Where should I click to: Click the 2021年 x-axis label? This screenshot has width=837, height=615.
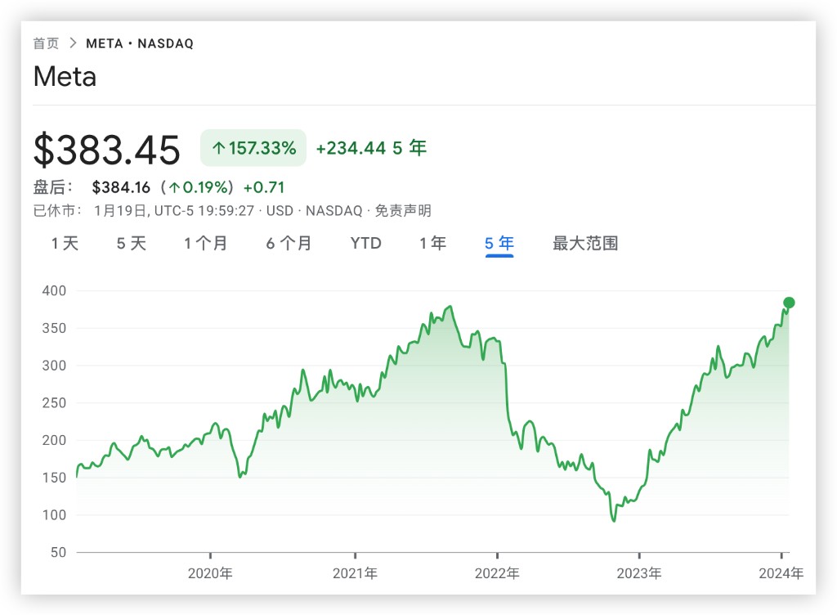[355, 573]
